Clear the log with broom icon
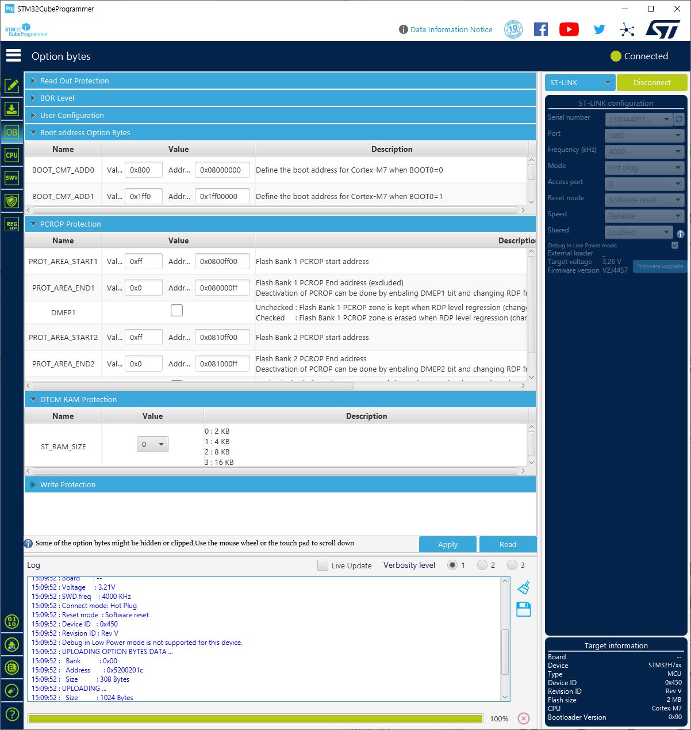 click(523, 587)
